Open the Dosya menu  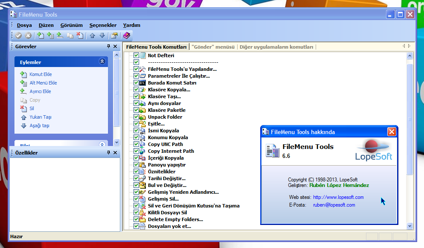click(24, 25)
